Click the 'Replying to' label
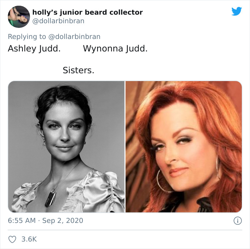The height and width of the screenshot is (249, 250). point(27,36)
